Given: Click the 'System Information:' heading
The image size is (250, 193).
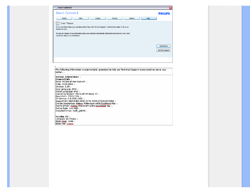Looking at the screenshot, I should [67, 77].
